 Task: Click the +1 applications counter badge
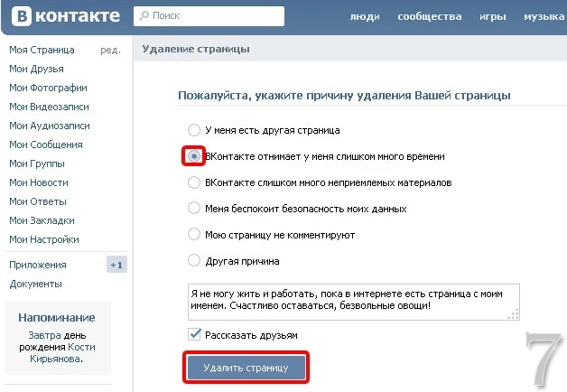coord(116,265)
